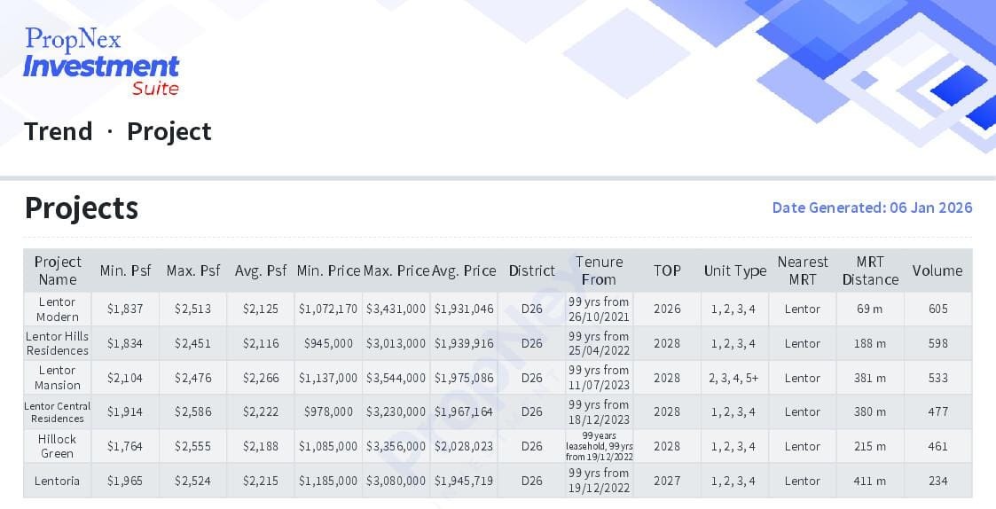
Task: Click the Trend · Project heading
Action: (117, 131)
